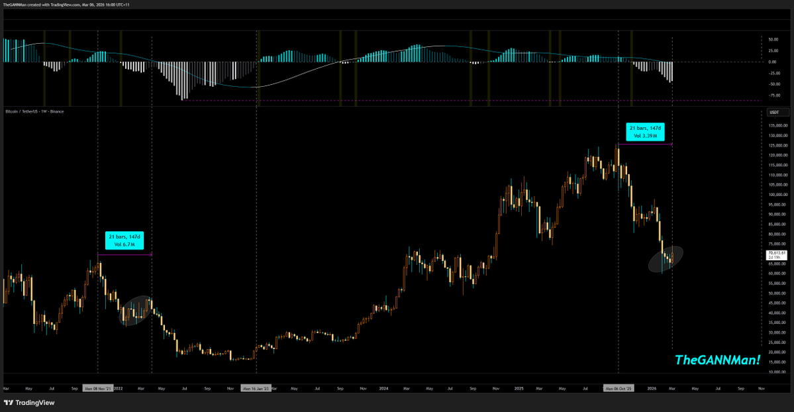794x412 pixels.
Task: Click the 0.00 oscillator axis label
Action: click(x=772, y=62)
